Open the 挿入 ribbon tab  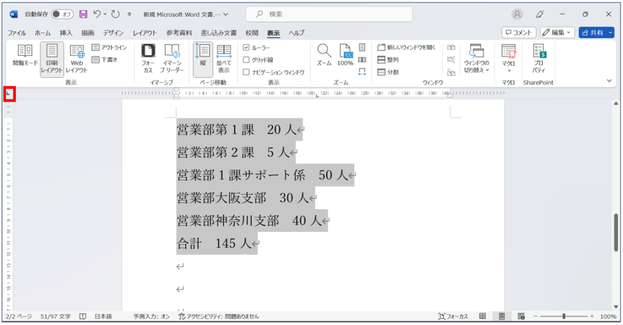(x=66, y=33)
